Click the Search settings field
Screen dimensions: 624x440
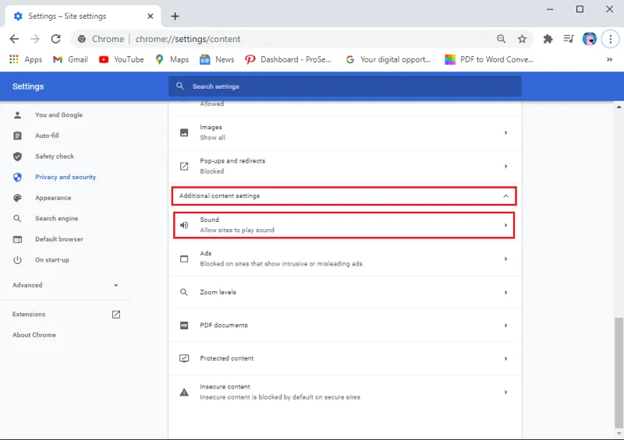pyautogui.click(x=345, y=86)
